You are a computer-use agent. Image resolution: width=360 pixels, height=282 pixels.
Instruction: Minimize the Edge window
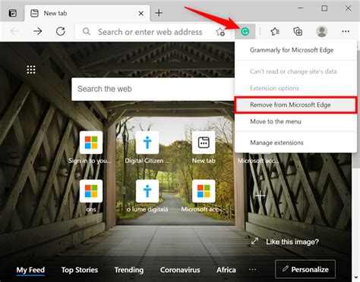click(301, 8)
